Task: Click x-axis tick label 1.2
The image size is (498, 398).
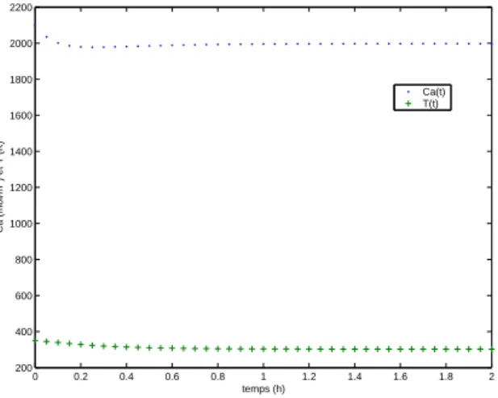Action: pyautogui.click(x=309, y=377)
